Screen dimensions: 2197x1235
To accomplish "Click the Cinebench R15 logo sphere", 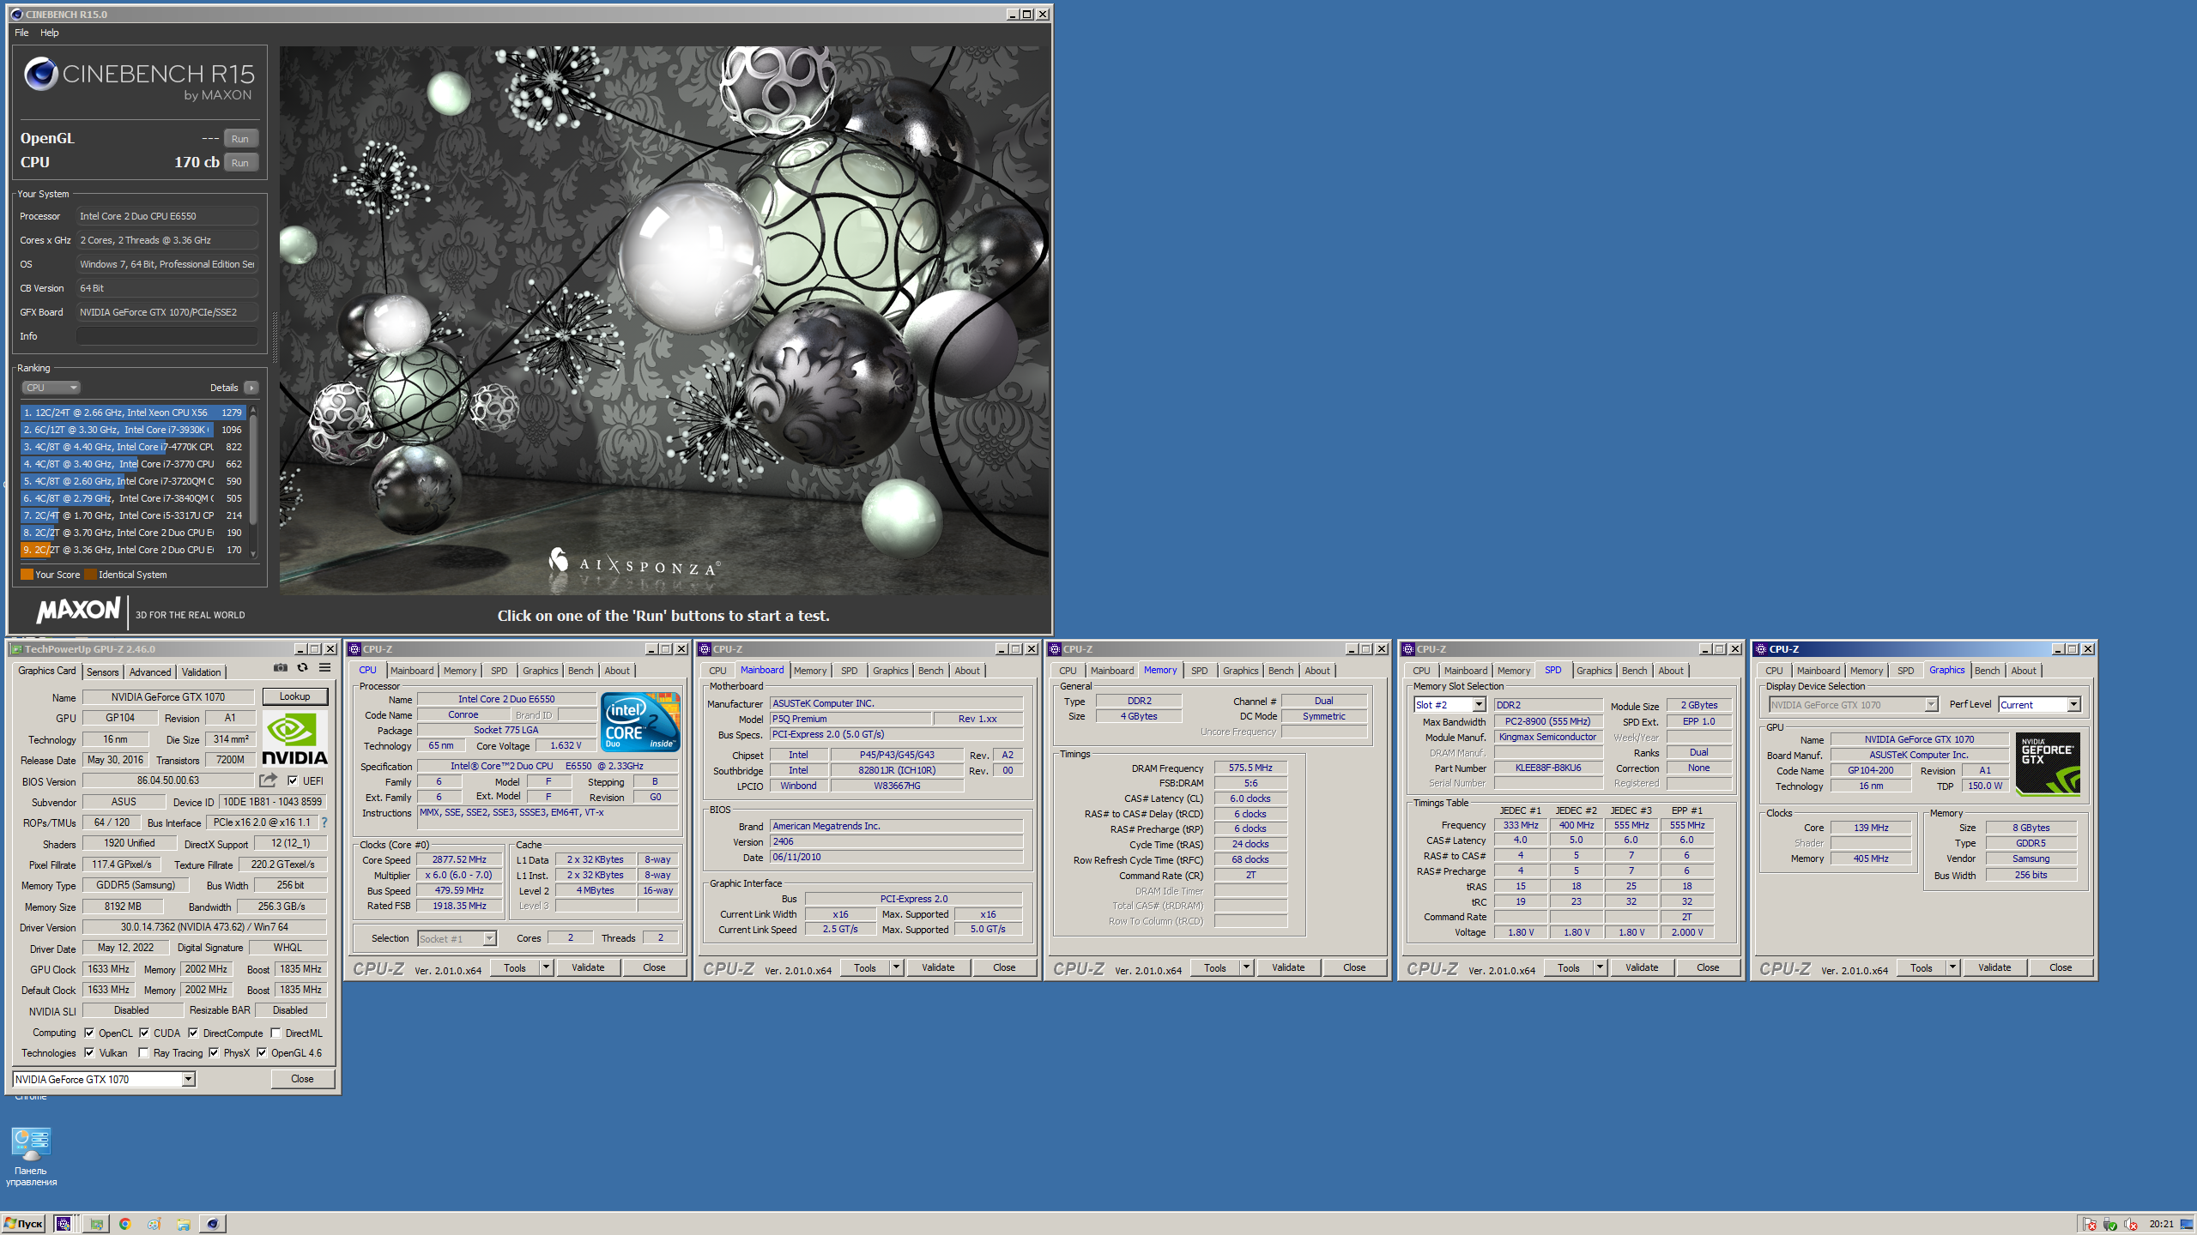I will pos(40,75).
